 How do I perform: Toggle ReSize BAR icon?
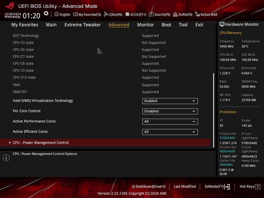click(x=197, y=14)
